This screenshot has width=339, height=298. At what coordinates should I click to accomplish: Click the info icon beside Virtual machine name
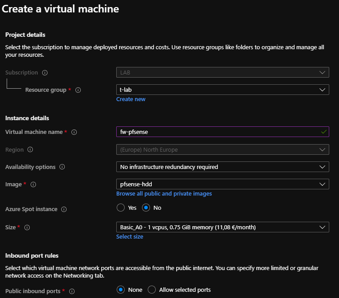pos(74,132)
